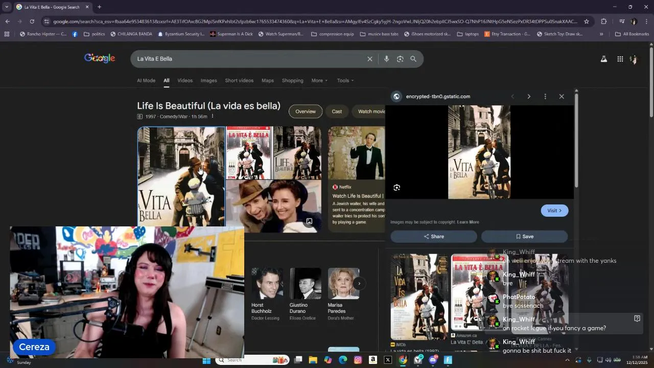
Task: Open the musicv bass tabs bookmark folder
Action: tap(379, 34)
